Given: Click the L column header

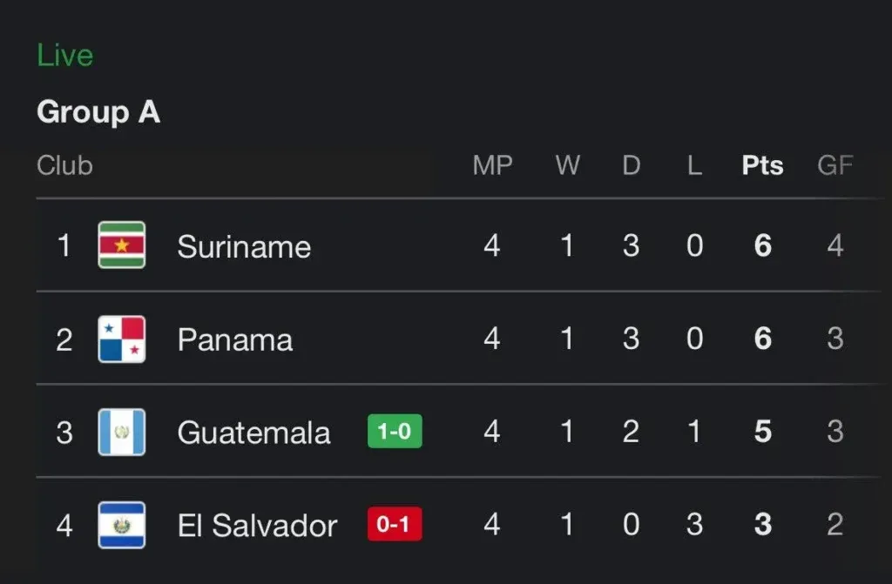Looking at the screenshot, I should [694, 165].
